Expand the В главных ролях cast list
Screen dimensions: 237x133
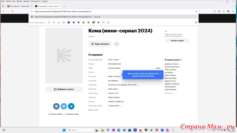[173, 60]
